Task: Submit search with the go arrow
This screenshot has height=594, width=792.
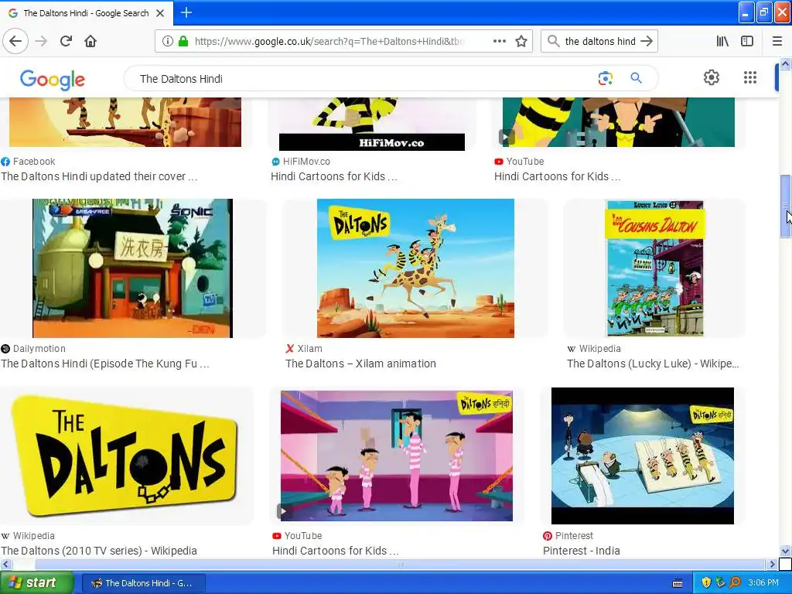Action: coord(647,42)
